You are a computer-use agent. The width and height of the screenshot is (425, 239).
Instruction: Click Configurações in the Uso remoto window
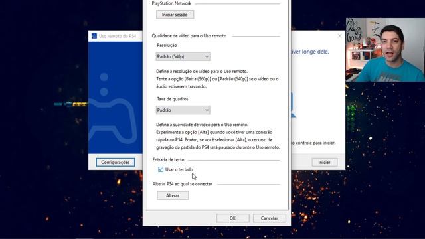pyautogui.click(x=116, y=162)
